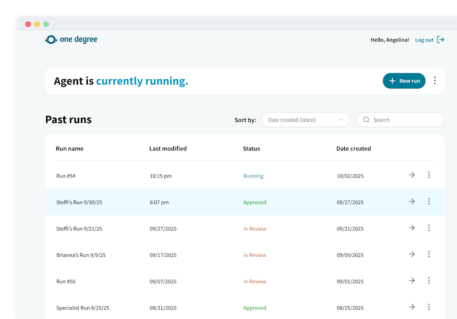This screenshot has width=457, height=319.
Task: Show more options for Specialist Run 8/25/25
Action: [x=429, y=307]
